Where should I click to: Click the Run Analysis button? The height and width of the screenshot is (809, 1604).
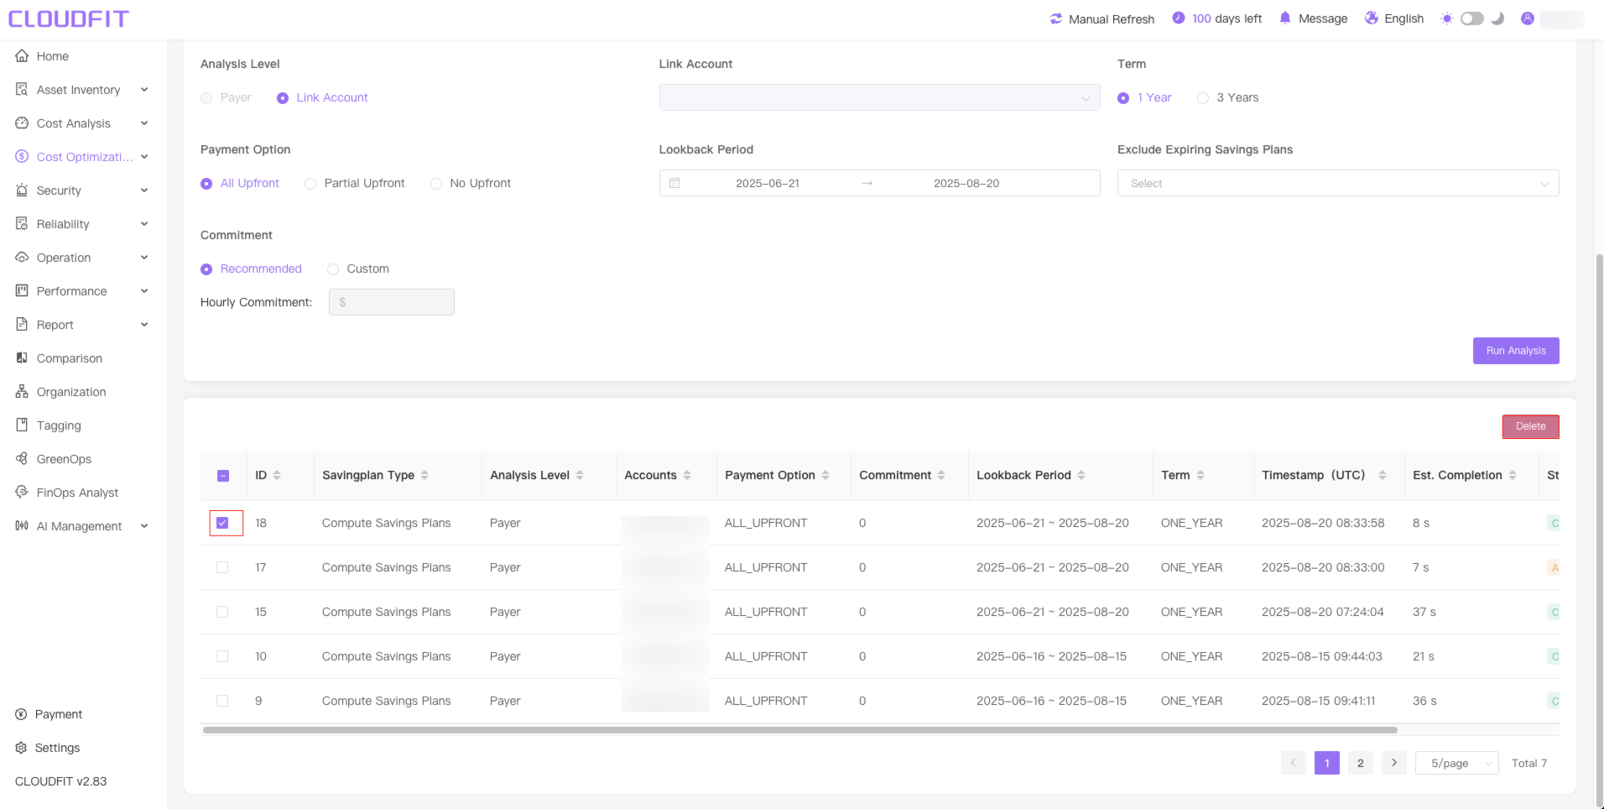1516,351
